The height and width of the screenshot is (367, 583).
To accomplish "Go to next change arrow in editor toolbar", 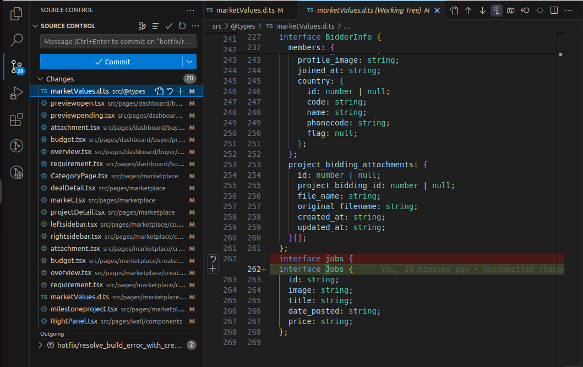I will tap(482, 10).
